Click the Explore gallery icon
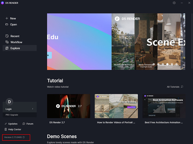This screenshot has width=193, height=144. pyautogui.click(x=7, y=48)
